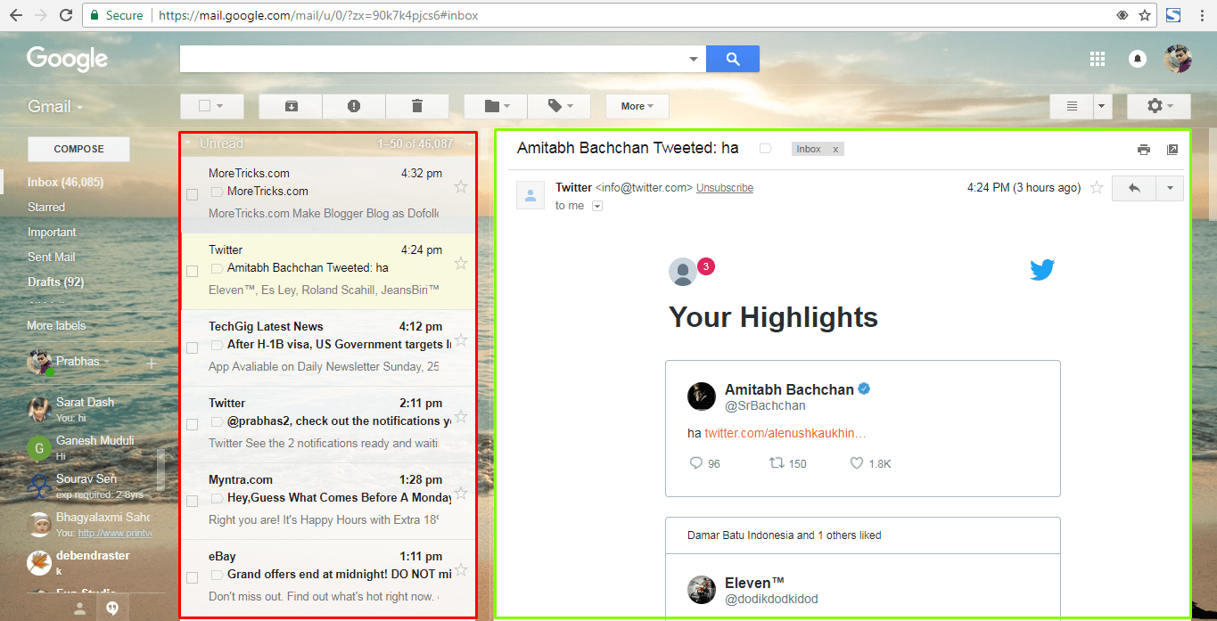1217x621 pixels.
Task: Select the eBay email checkbox
Action: (x=191, y=577)
